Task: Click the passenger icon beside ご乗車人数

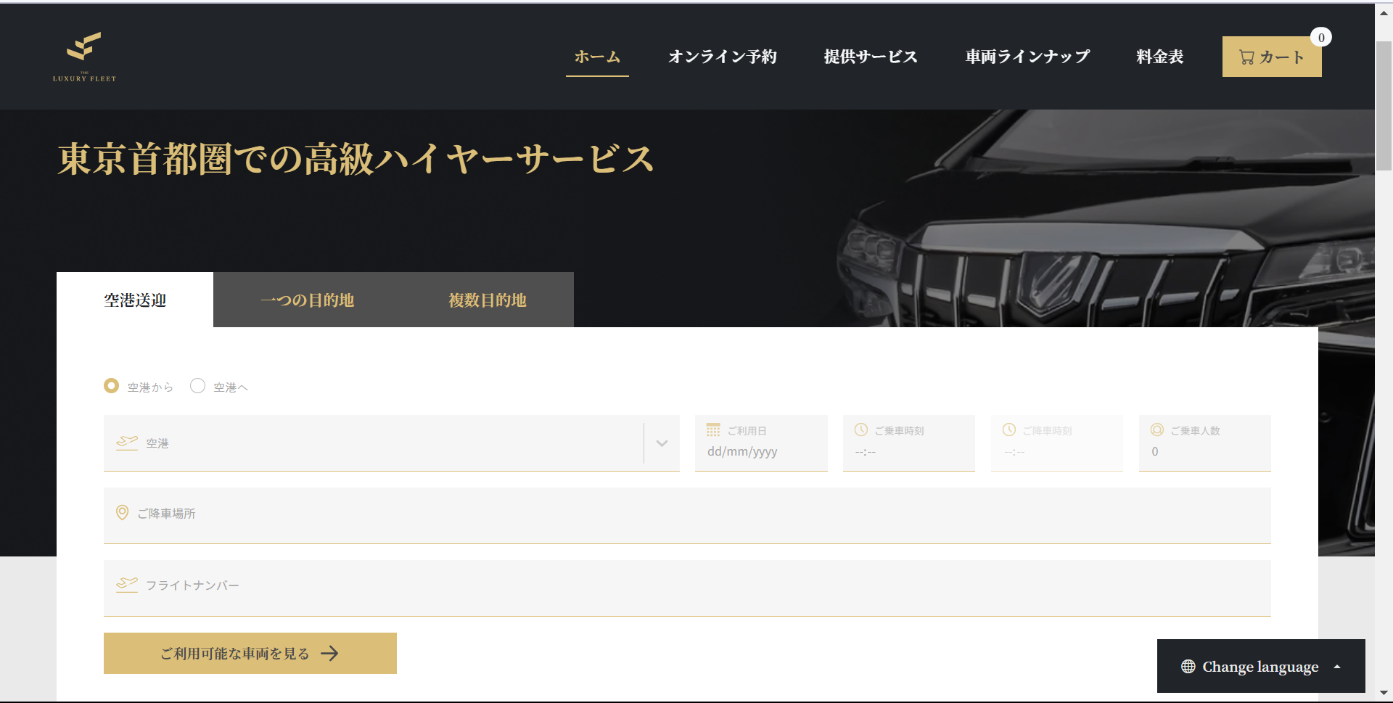Action: point(1157,430)
